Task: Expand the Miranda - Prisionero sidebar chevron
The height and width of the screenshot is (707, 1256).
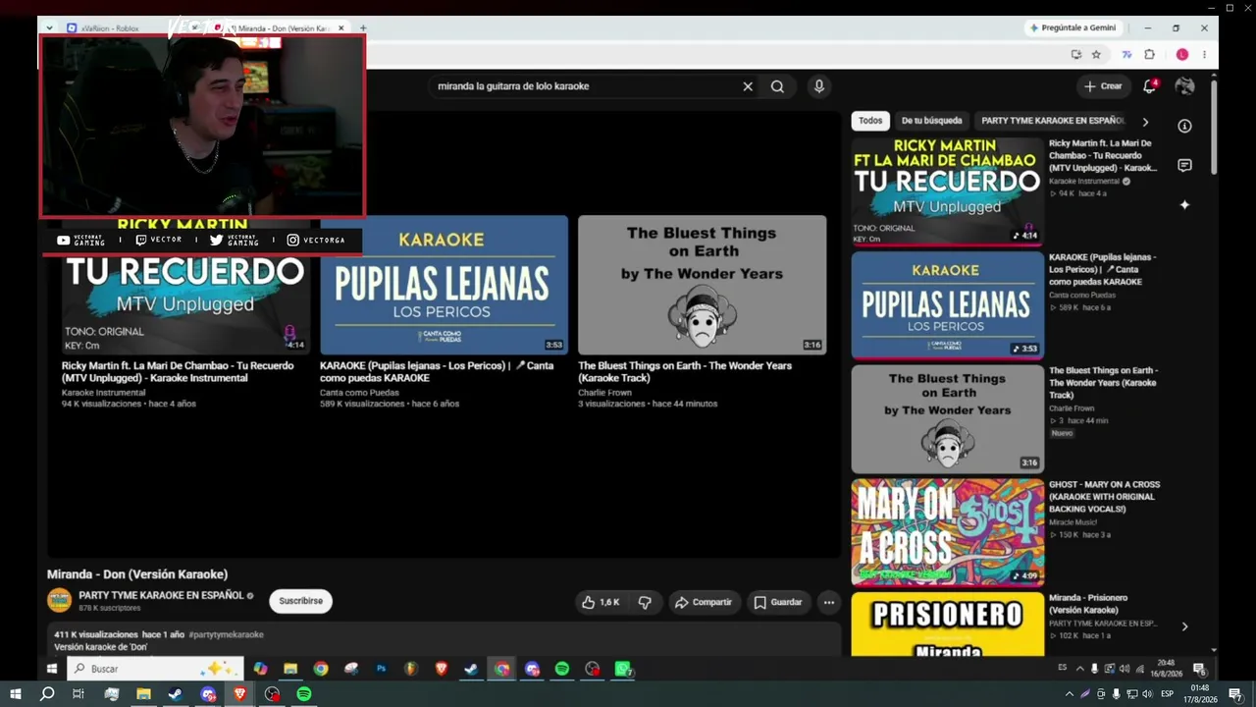Action: (x=1184, y=626)
